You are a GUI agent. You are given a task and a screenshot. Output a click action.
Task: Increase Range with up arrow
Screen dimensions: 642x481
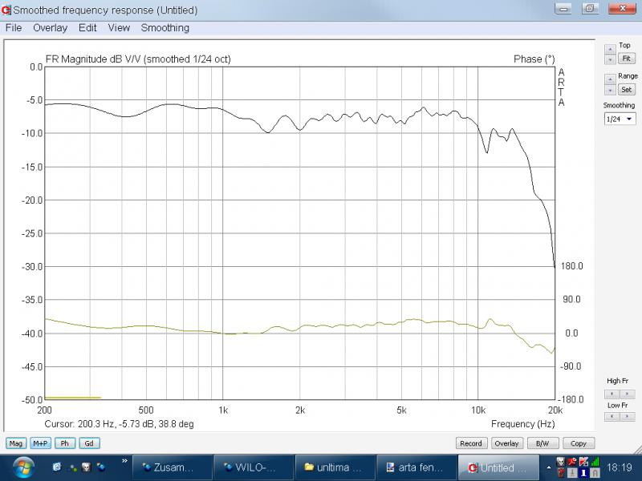coord(610,79)
